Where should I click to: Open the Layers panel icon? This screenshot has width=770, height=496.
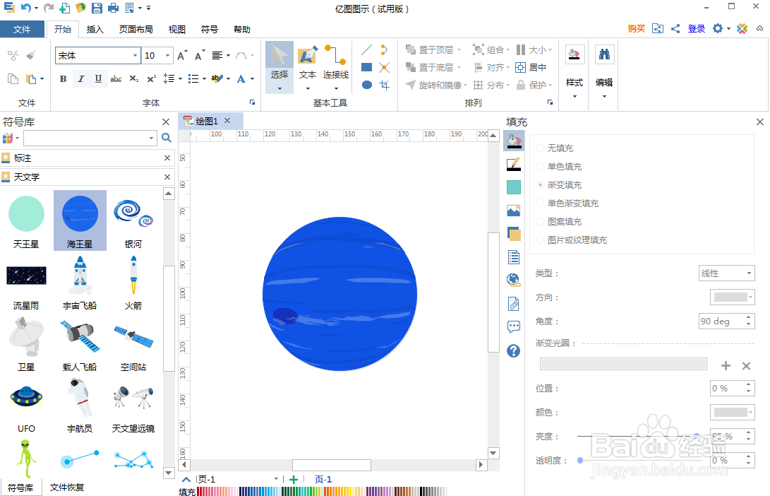pyautogui.click(x=514, y=234)
